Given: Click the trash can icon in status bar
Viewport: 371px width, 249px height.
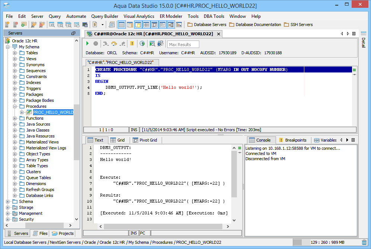Looking at the screenshot, I should [364, 242].
